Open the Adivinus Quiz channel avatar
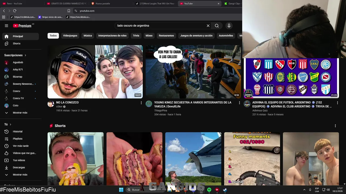Screen dimensions: 346x194 click(247, 104)
